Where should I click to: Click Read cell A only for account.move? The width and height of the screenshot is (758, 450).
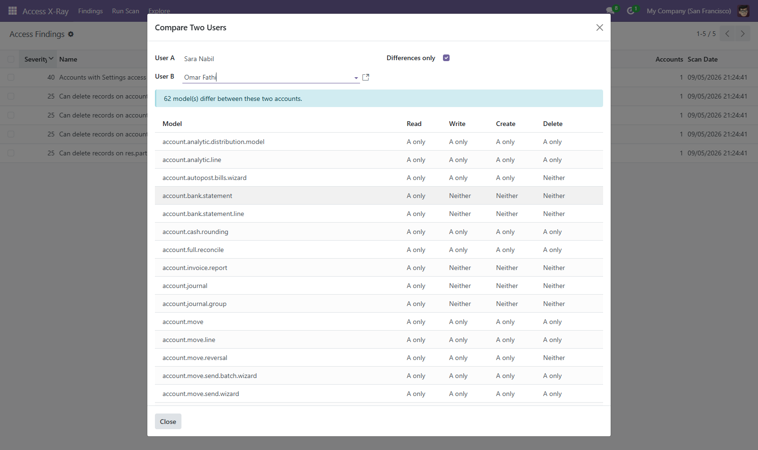[x=416, y=322]
